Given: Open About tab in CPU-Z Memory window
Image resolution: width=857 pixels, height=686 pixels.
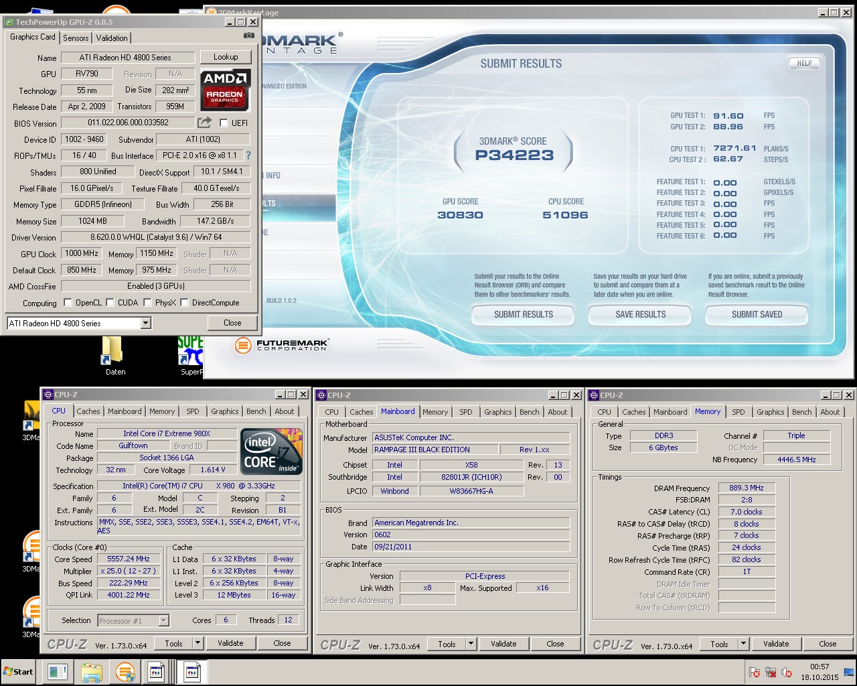Looking at the screenshot, I should [830, 412].
